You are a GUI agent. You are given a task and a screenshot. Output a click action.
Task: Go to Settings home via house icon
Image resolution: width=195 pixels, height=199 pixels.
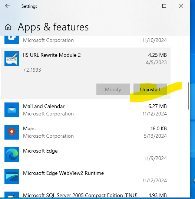tap(8, 27)
